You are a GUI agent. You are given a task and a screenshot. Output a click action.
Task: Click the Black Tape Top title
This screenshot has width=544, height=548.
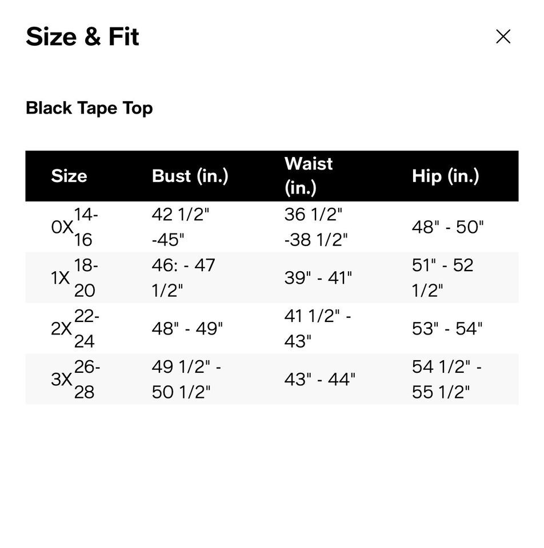[x=89, y=108]
